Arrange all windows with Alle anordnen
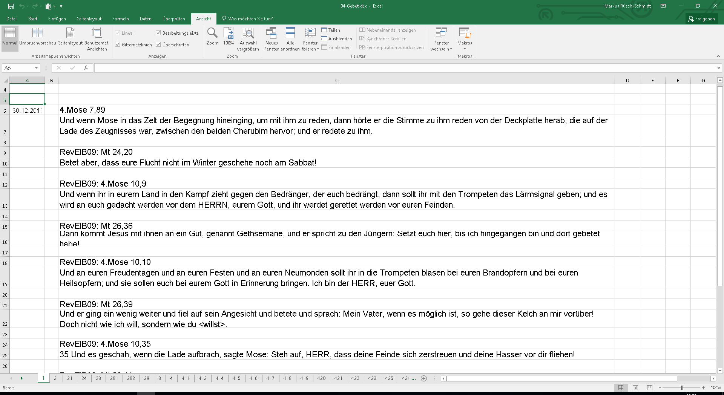Screen dimensions: 724x395 click(x=290, y=39)
